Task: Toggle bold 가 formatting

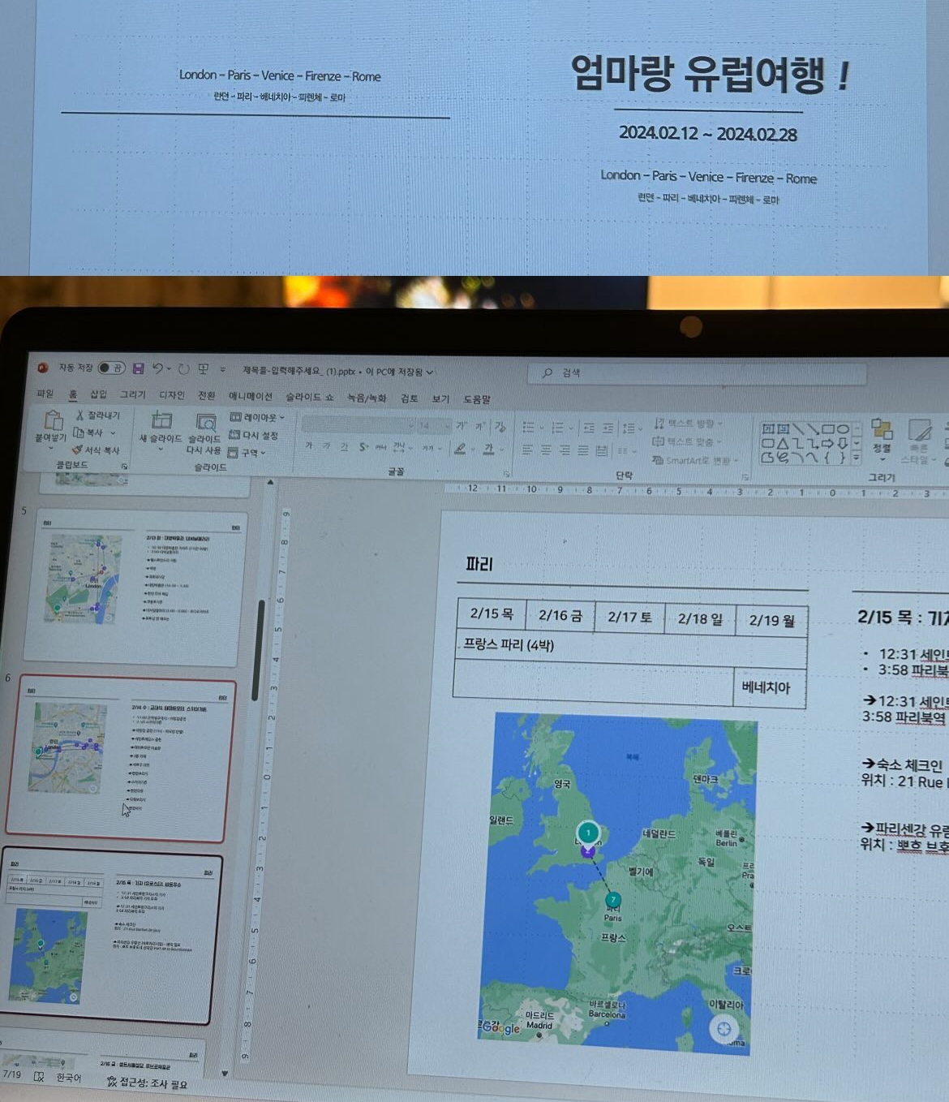Action: pyautogui.click(x=308, y=446)
